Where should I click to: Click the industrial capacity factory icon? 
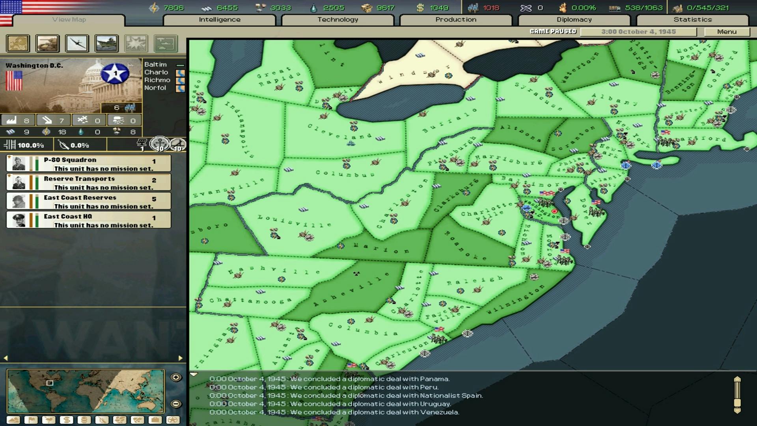[x=12, y=120]
